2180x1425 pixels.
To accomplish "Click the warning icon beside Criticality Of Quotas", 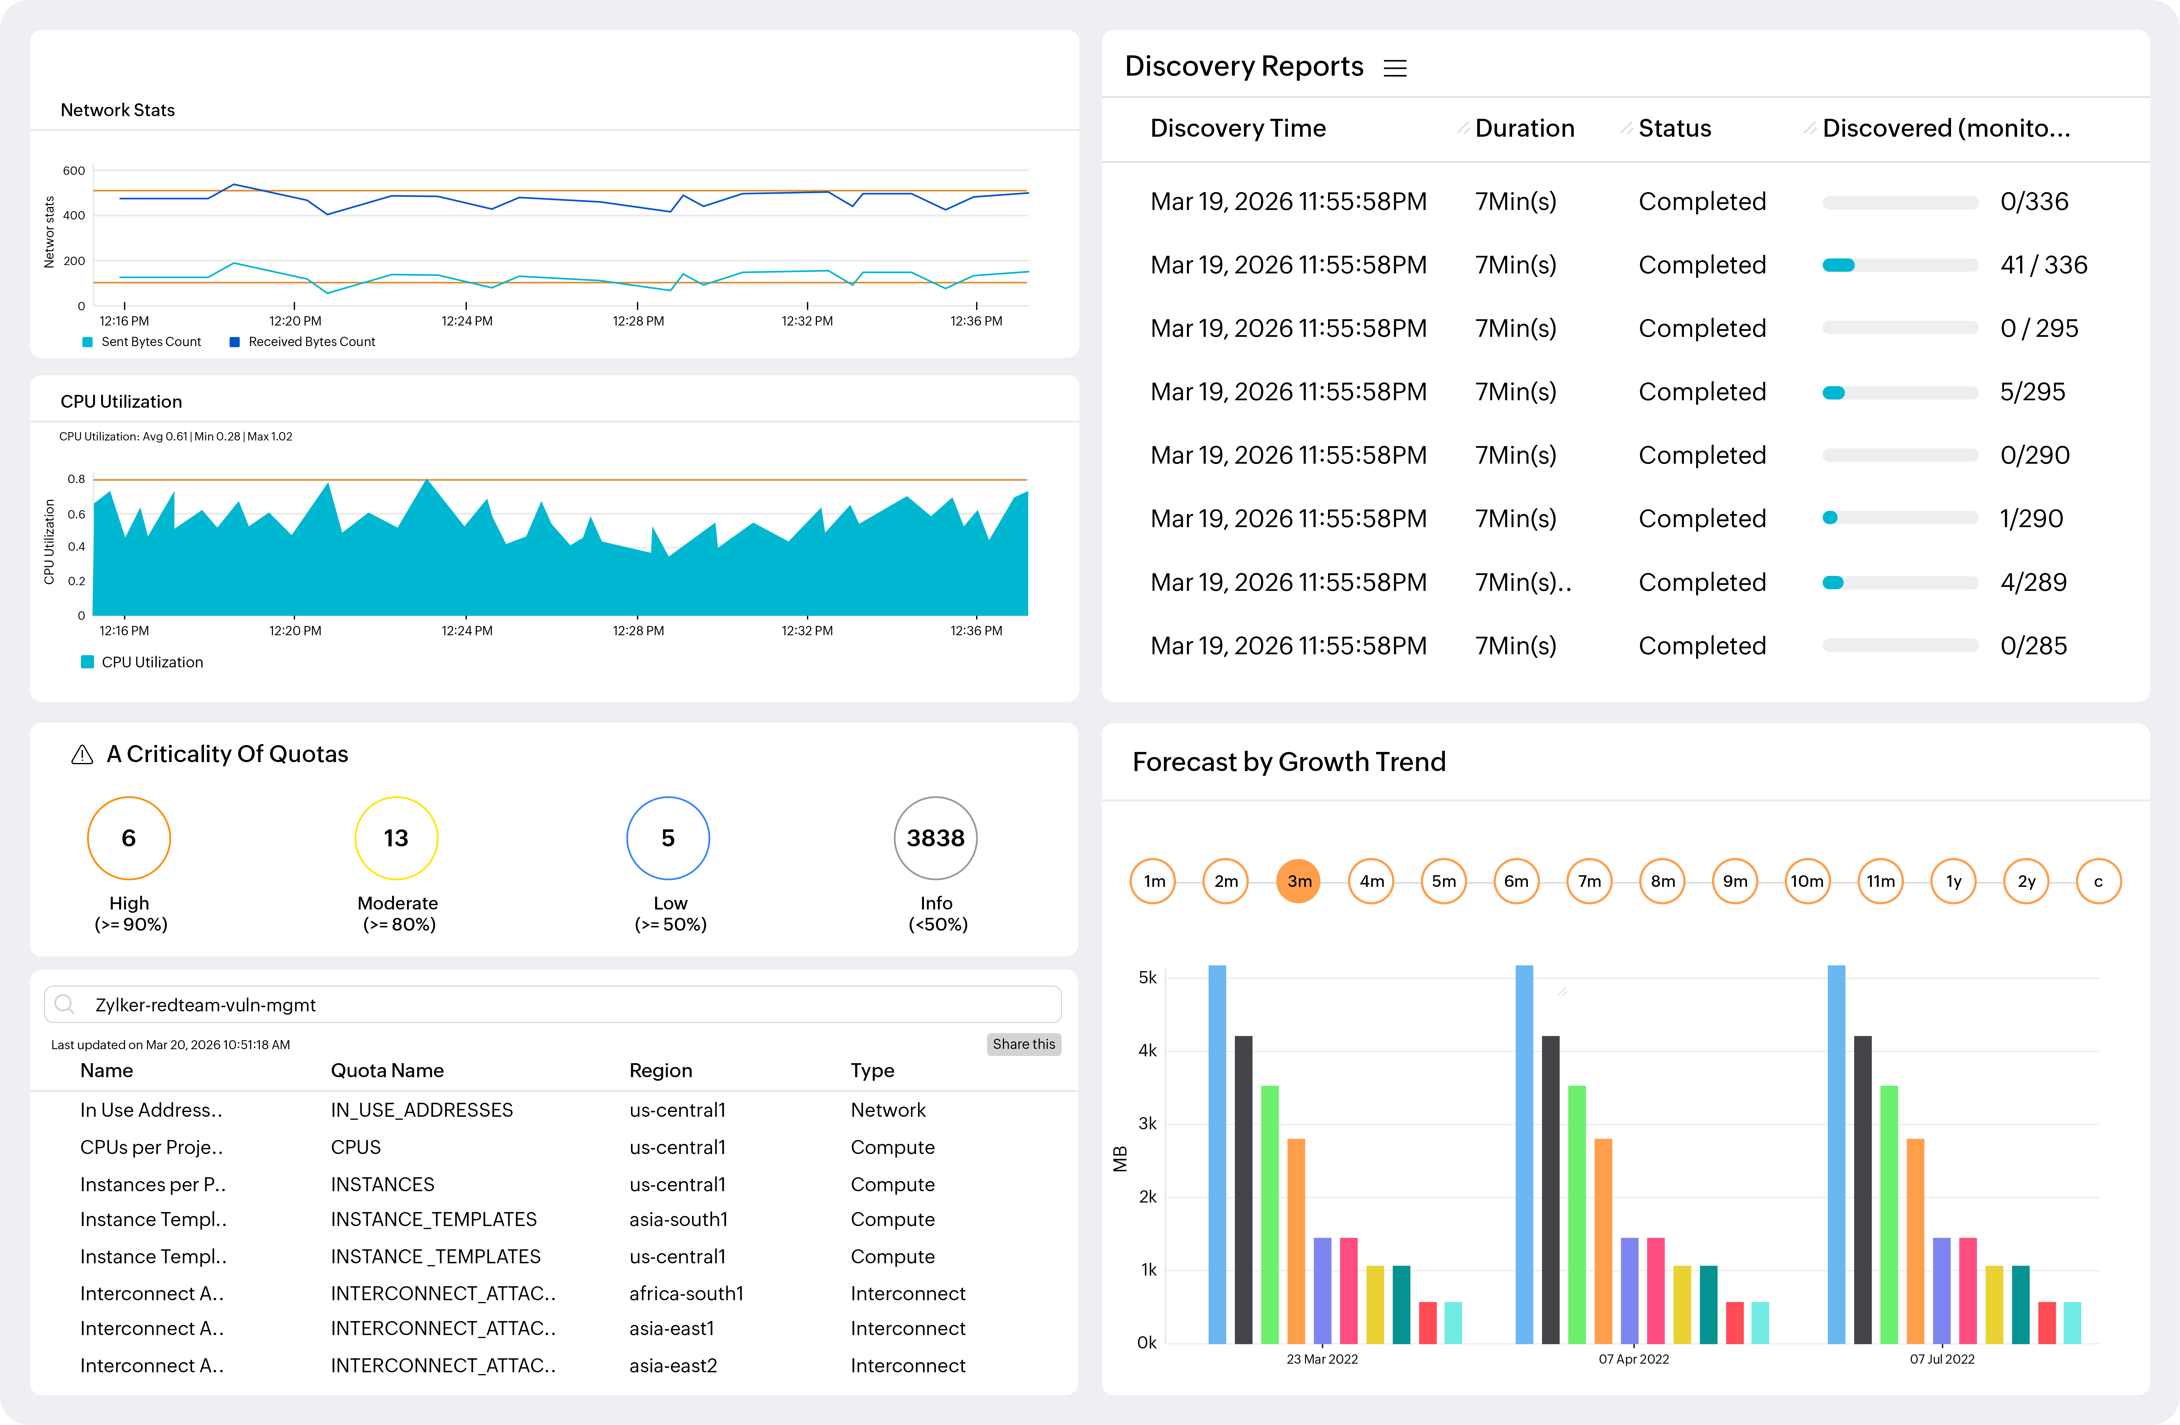I will (x=82, y=755).
